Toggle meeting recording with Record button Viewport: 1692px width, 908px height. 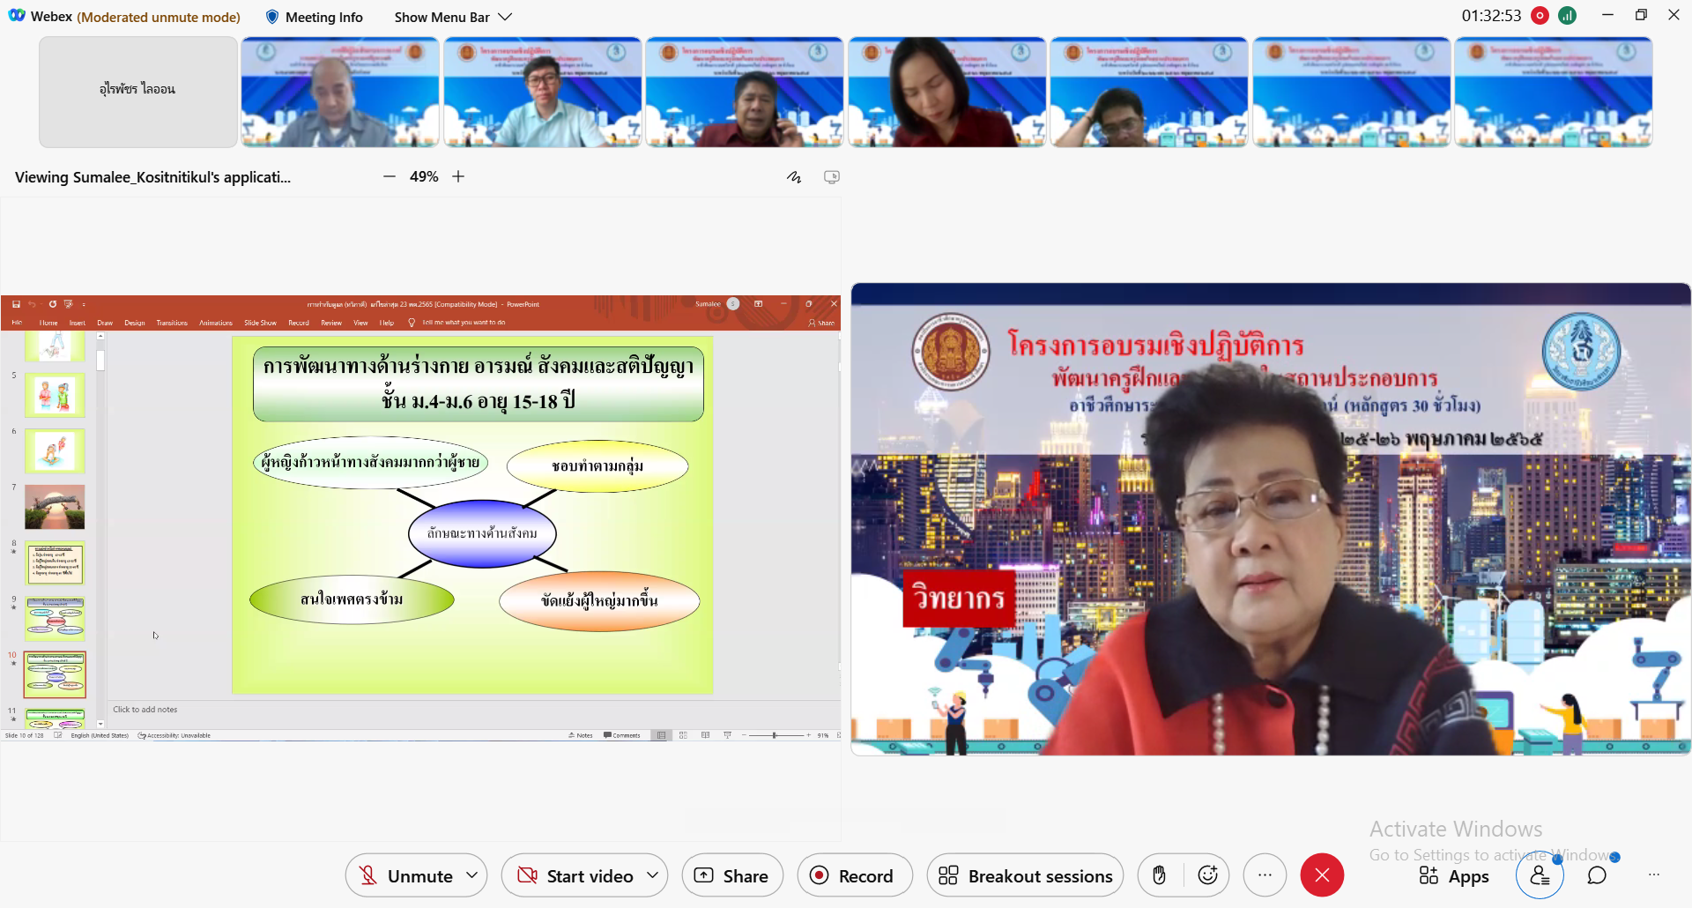(853, 875)
